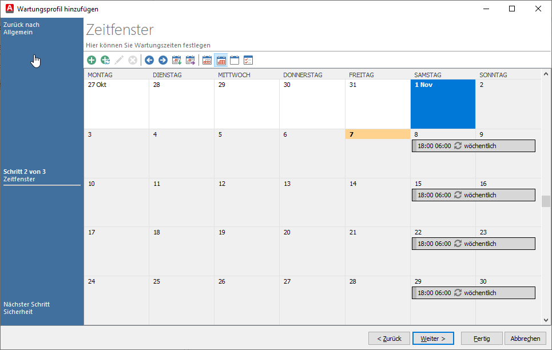Select the weekly entry on Saturday 22
The height and width of the screenshot is (350, 552).
[473, 244]
